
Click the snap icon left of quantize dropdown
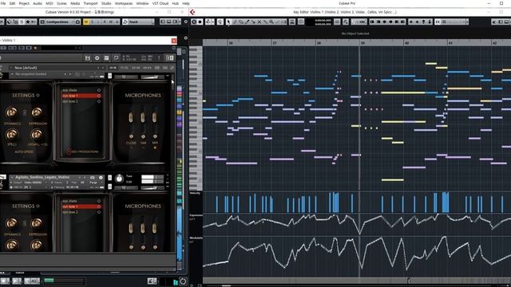click(438, 22)
